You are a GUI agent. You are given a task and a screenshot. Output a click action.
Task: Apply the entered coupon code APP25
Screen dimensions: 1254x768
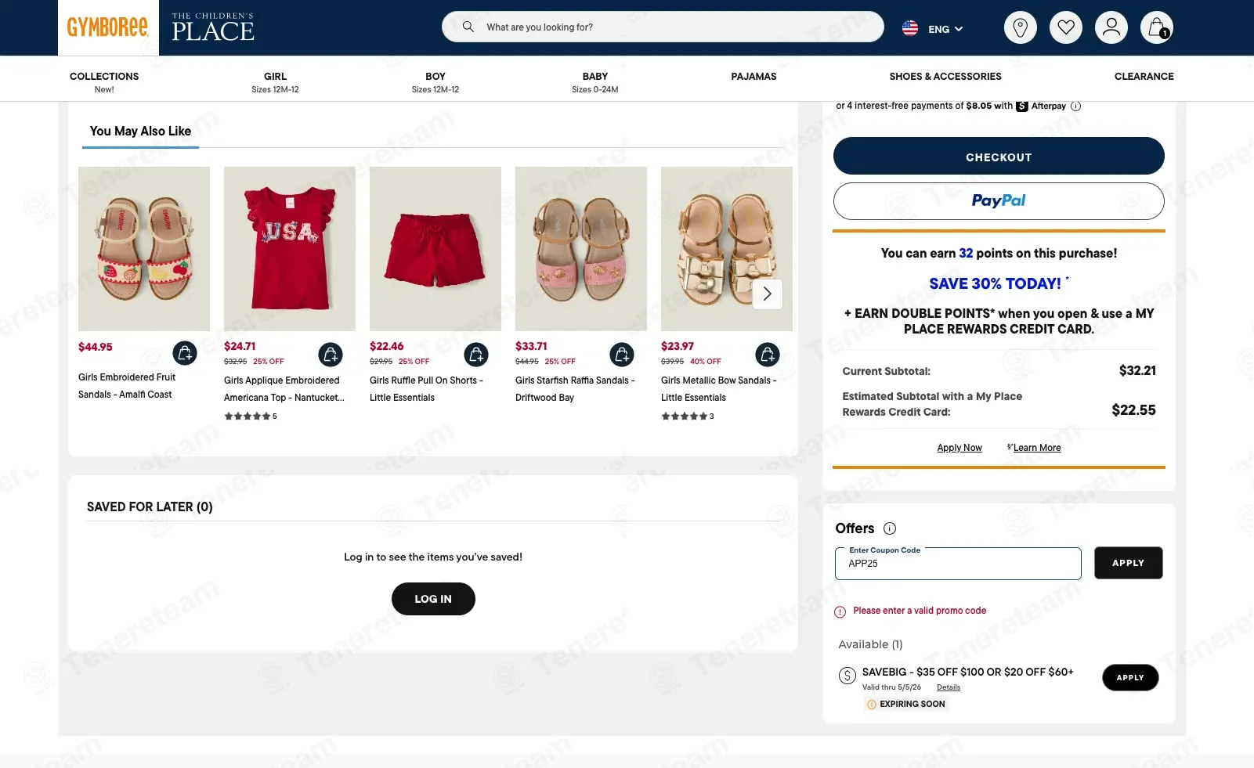click(x=1128, y=563)
